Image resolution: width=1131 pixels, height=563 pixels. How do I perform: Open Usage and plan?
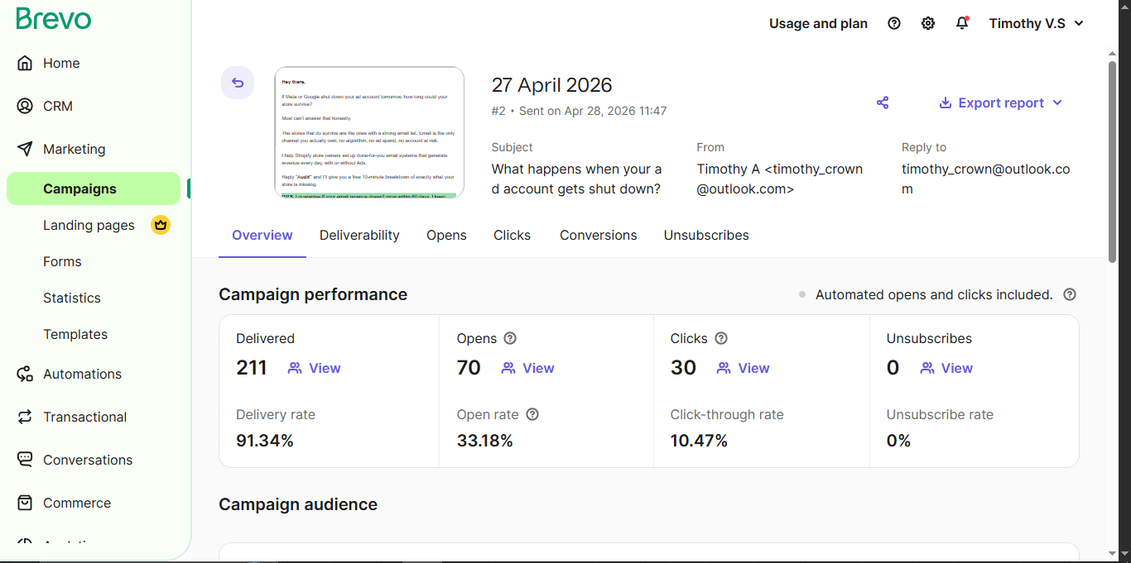pos(818,23)
